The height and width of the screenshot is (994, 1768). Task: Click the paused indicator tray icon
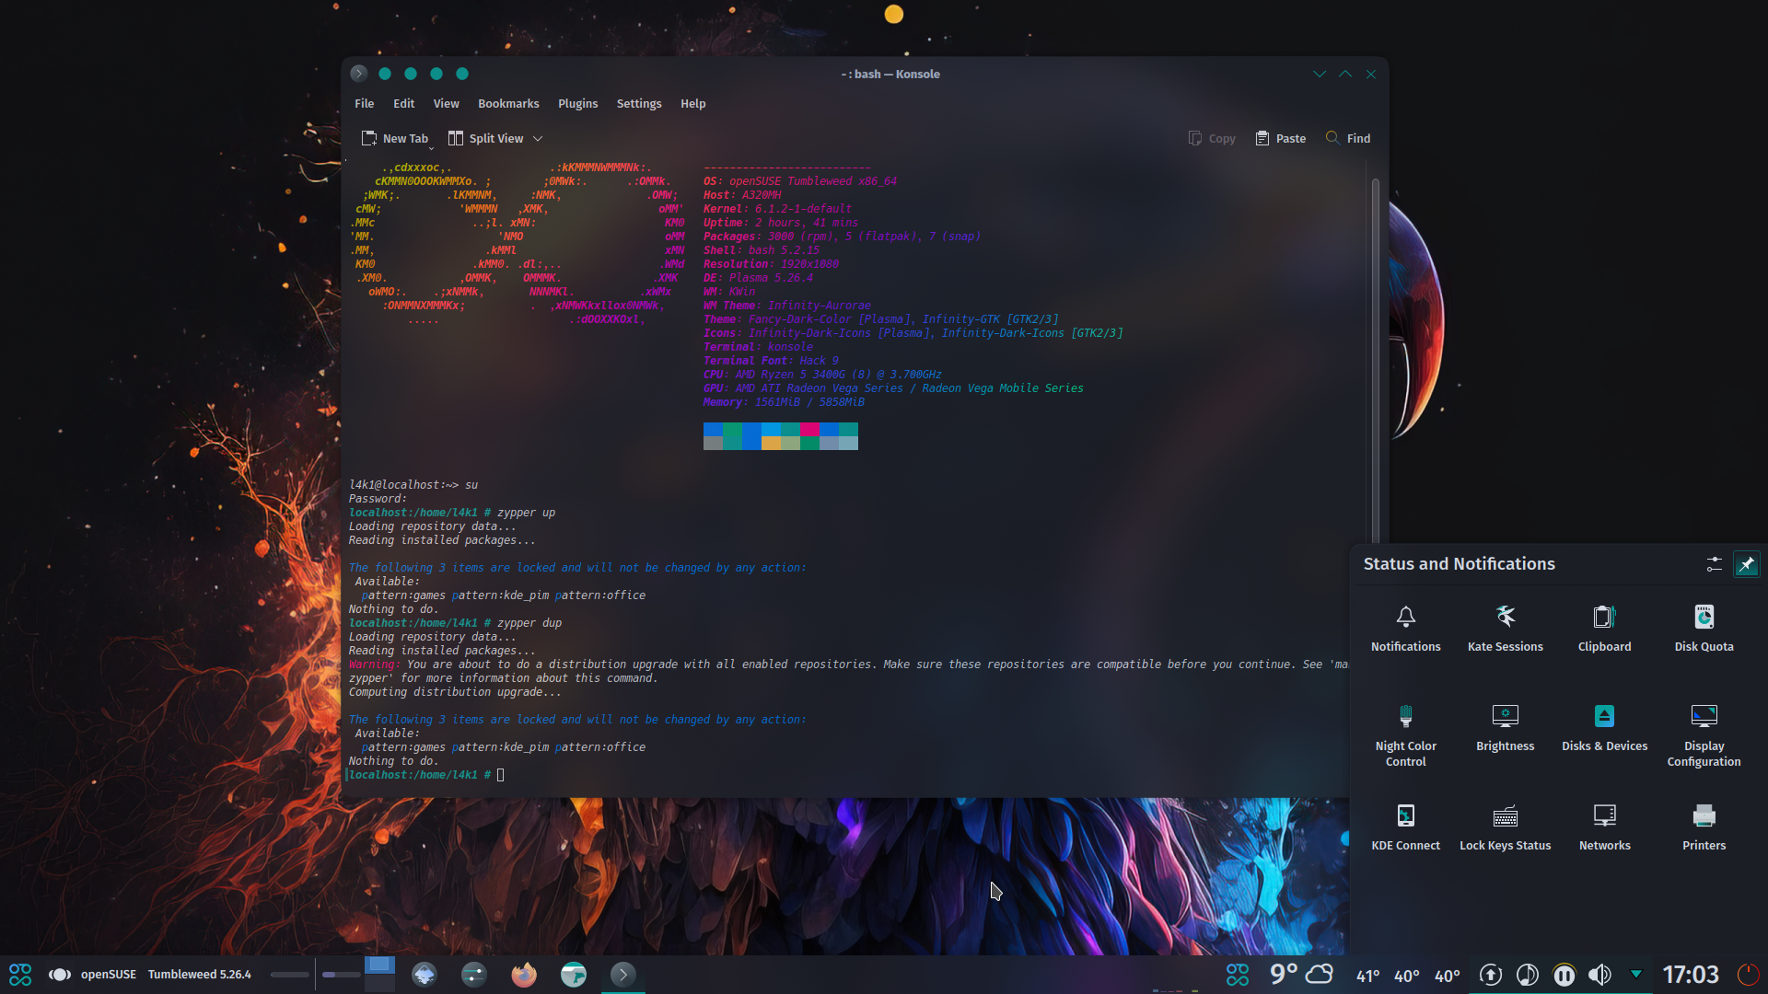point(1564,975)
